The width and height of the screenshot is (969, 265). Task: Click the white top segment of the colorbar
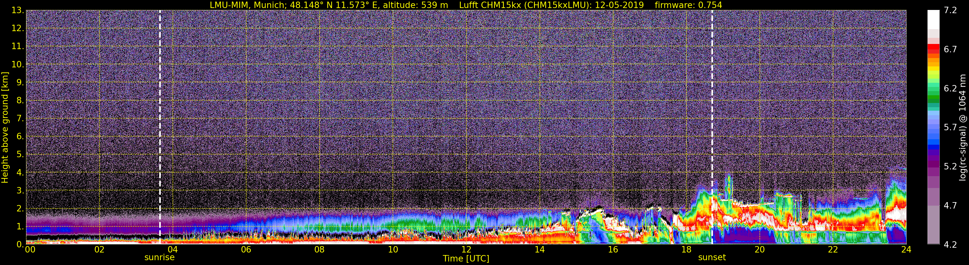tap(933, 20)
